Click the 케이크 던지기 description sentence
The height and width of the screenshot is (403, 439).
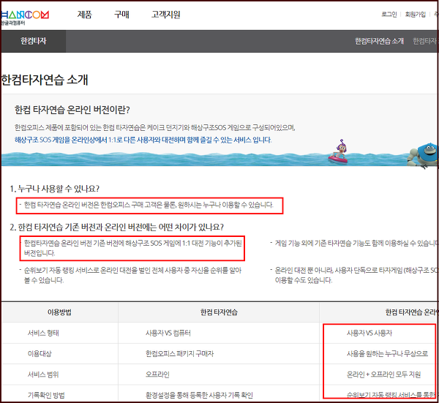(155, 127)
